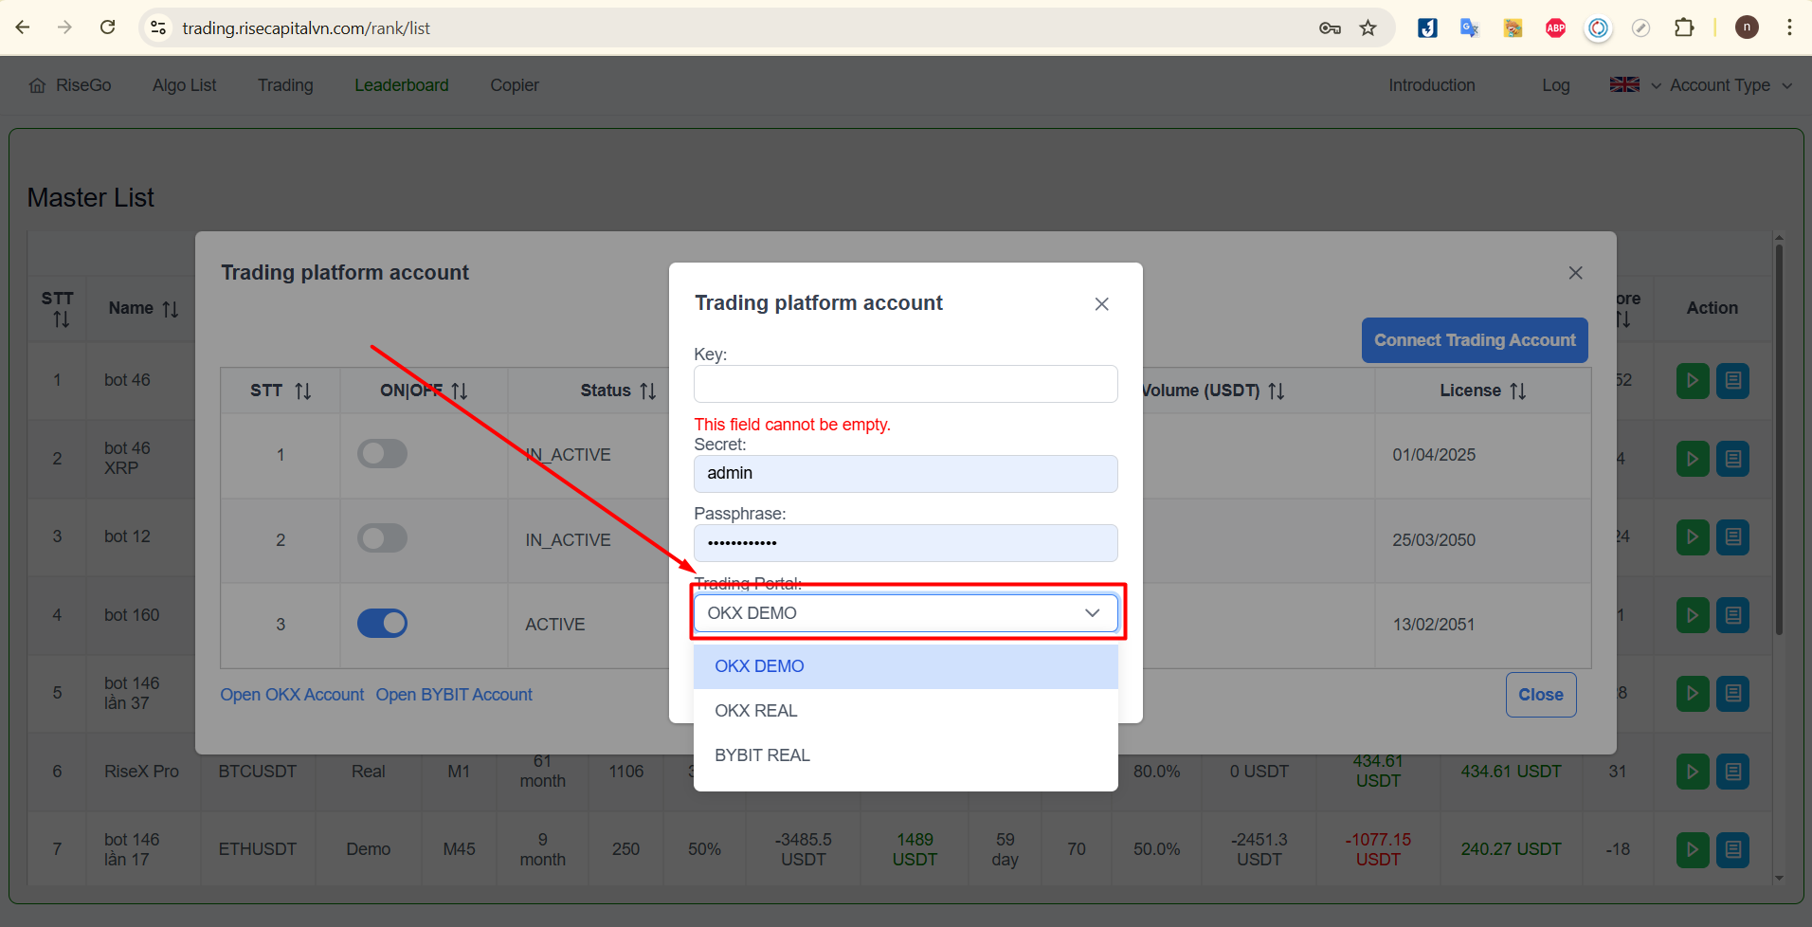Sort Master List by Name arrows
This screenshot has height=927, width=1812.
[171, 309]
